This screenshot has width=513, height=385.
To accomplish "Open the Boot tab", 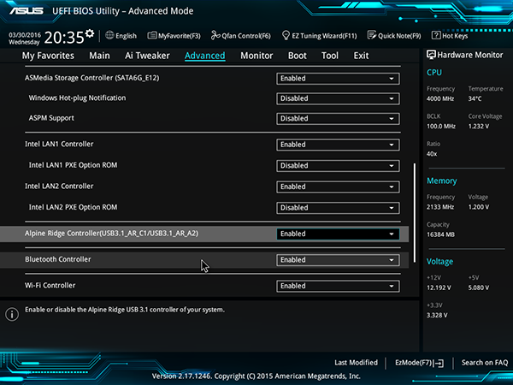I will click(x=297, y=56).
